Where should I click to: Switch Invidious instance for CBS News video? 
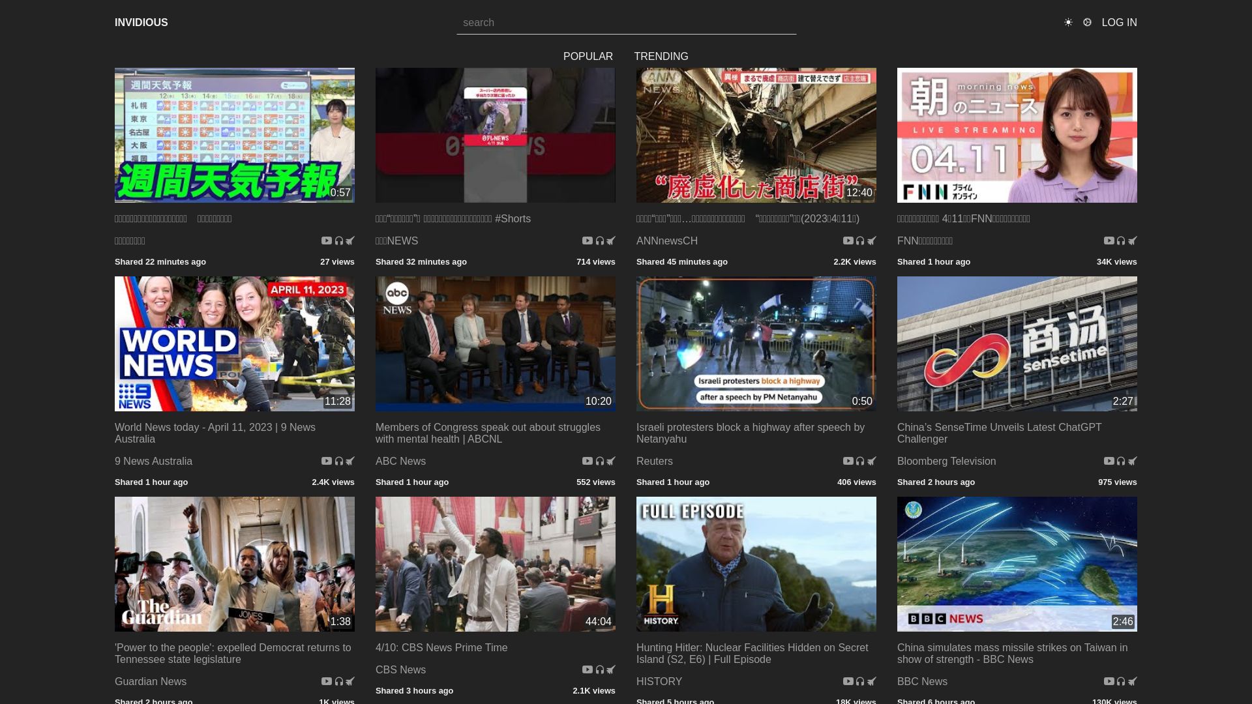tap(611, 669)
